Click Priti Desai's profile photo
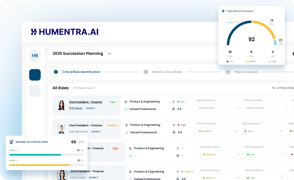The image size is (294, 180). click(x=62, y=105)
